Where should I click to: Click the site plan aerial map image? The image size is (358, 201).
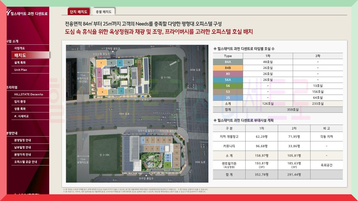click(x=137, y=114)
